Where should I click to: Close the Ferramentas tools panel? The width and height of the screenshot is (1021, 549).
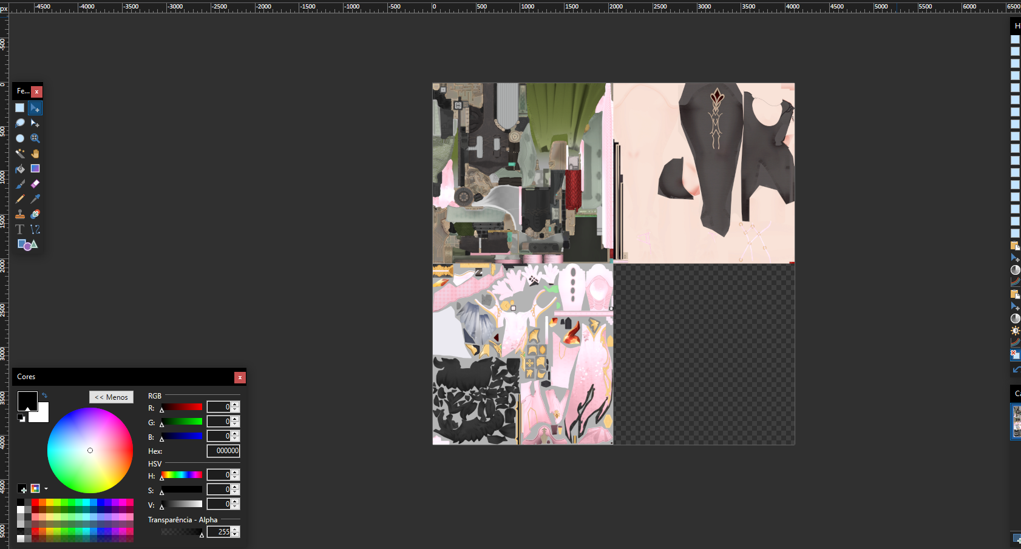pyautogui.click(x=36, y=92)
